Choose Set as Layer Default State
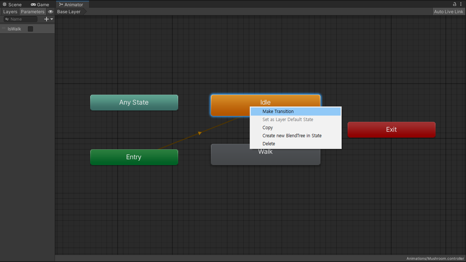 click(x=296, y=120)
